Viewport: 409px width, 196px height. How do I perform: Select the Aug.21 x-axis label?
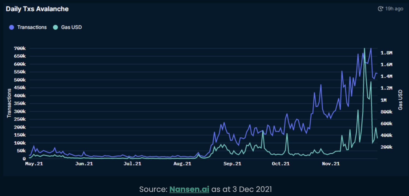pos(182,164)
